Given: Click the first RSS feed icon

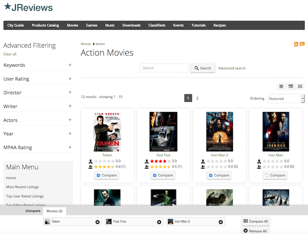Looking at the screenshot, I should tap(296, 44).
